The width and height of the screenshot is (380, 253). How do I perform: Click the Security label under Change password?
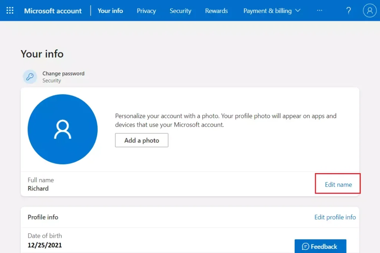(x=52, y=81)
